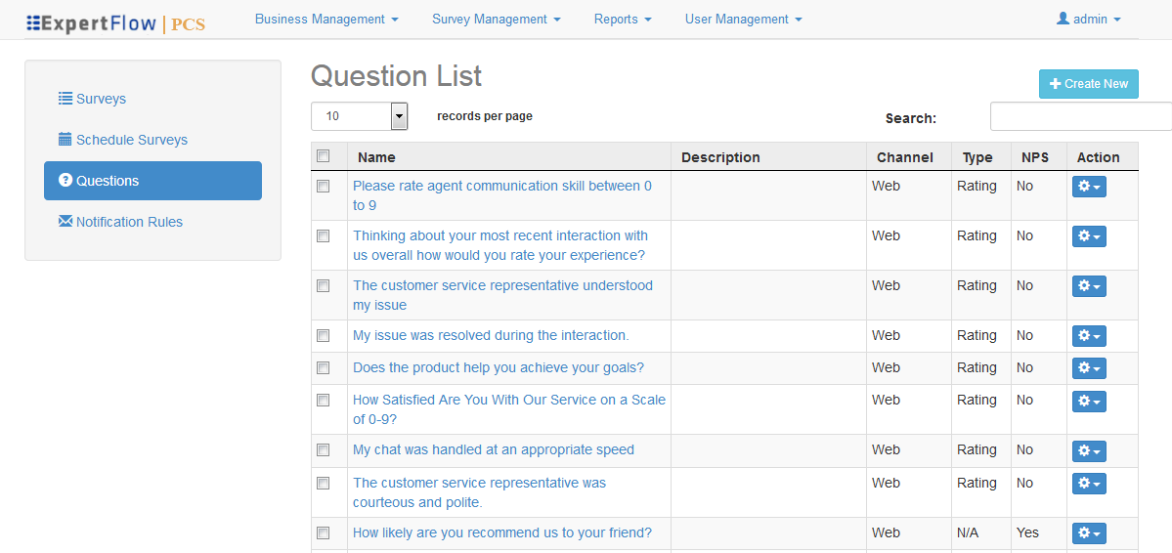The image size is (1172, 553).
Task: Select checkbox for 'How likely are you recommend' row
Action: 324,532
